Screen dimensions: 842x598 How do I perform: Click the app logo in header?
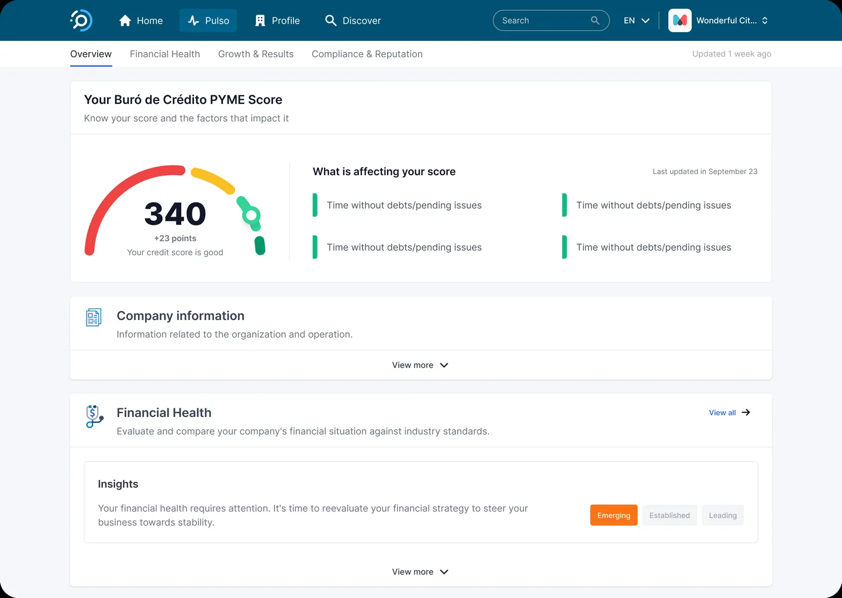pos(81,20)
